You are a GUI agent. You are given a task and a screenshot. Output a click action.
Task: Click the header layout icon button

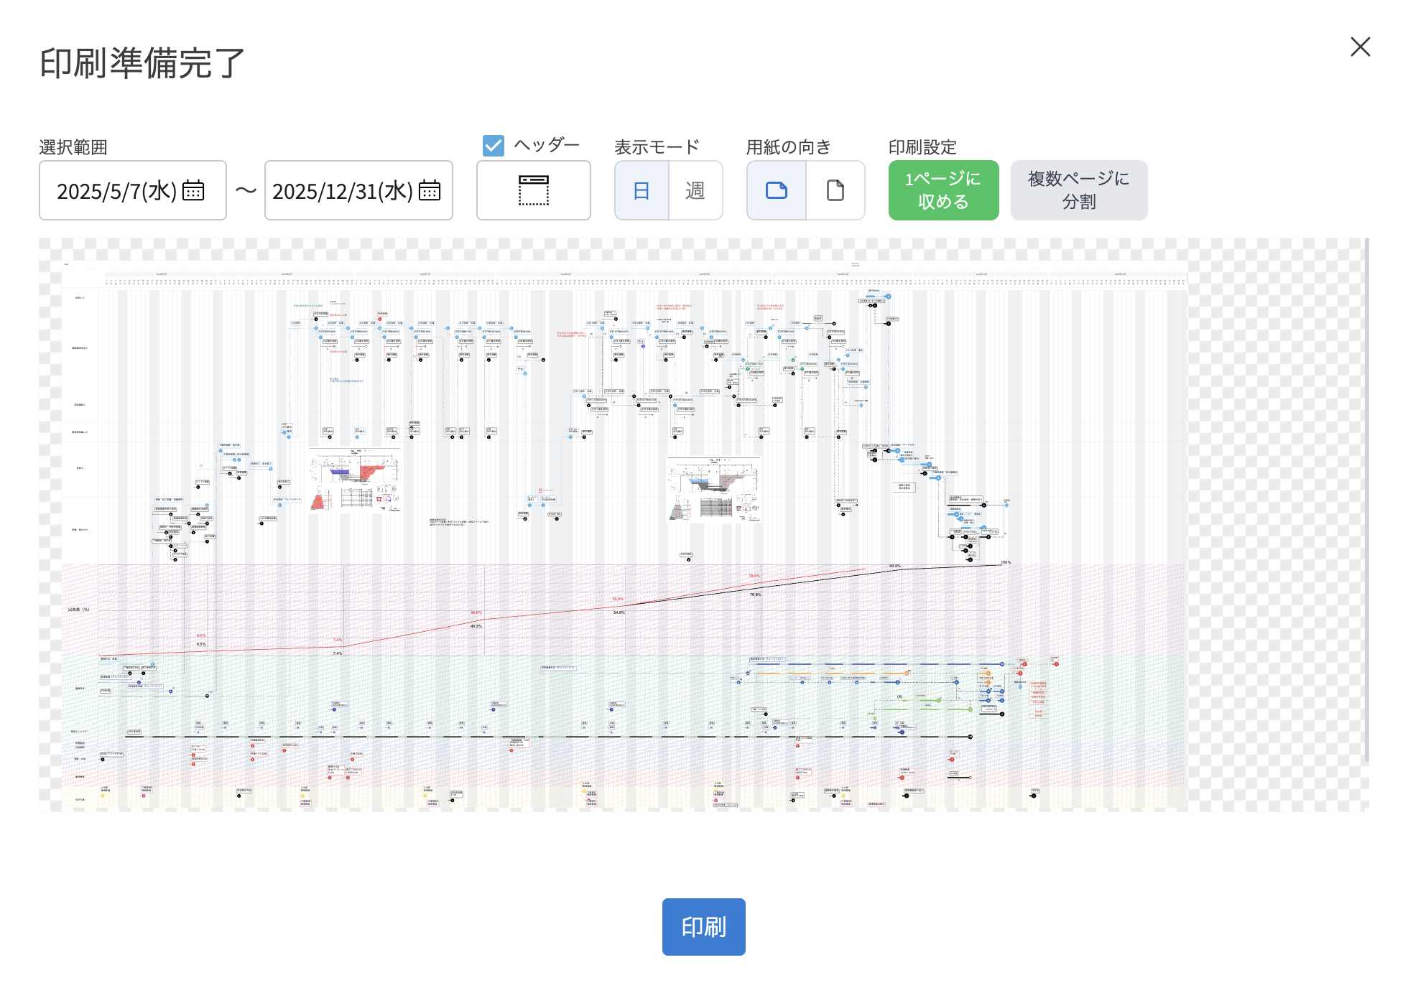coord(533,190)
